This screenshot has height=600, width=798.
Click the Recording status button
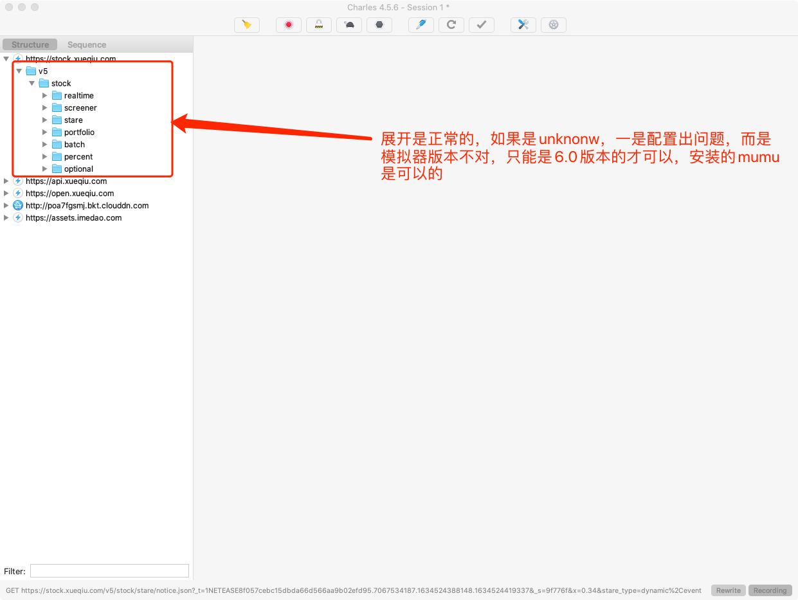[x=770, y=590]
